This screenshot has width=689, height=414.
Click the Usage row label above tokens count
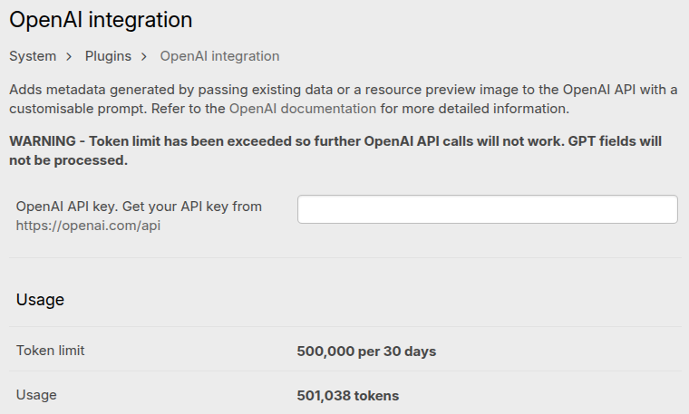pos(36,395)
